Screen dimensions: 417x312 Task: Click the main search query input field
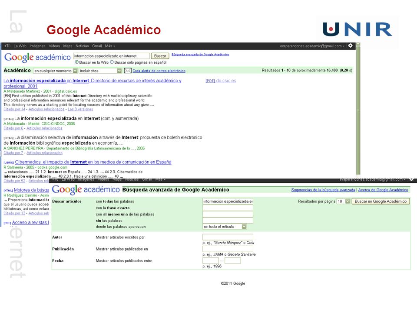pyautogui.click(x=112, y=56)
